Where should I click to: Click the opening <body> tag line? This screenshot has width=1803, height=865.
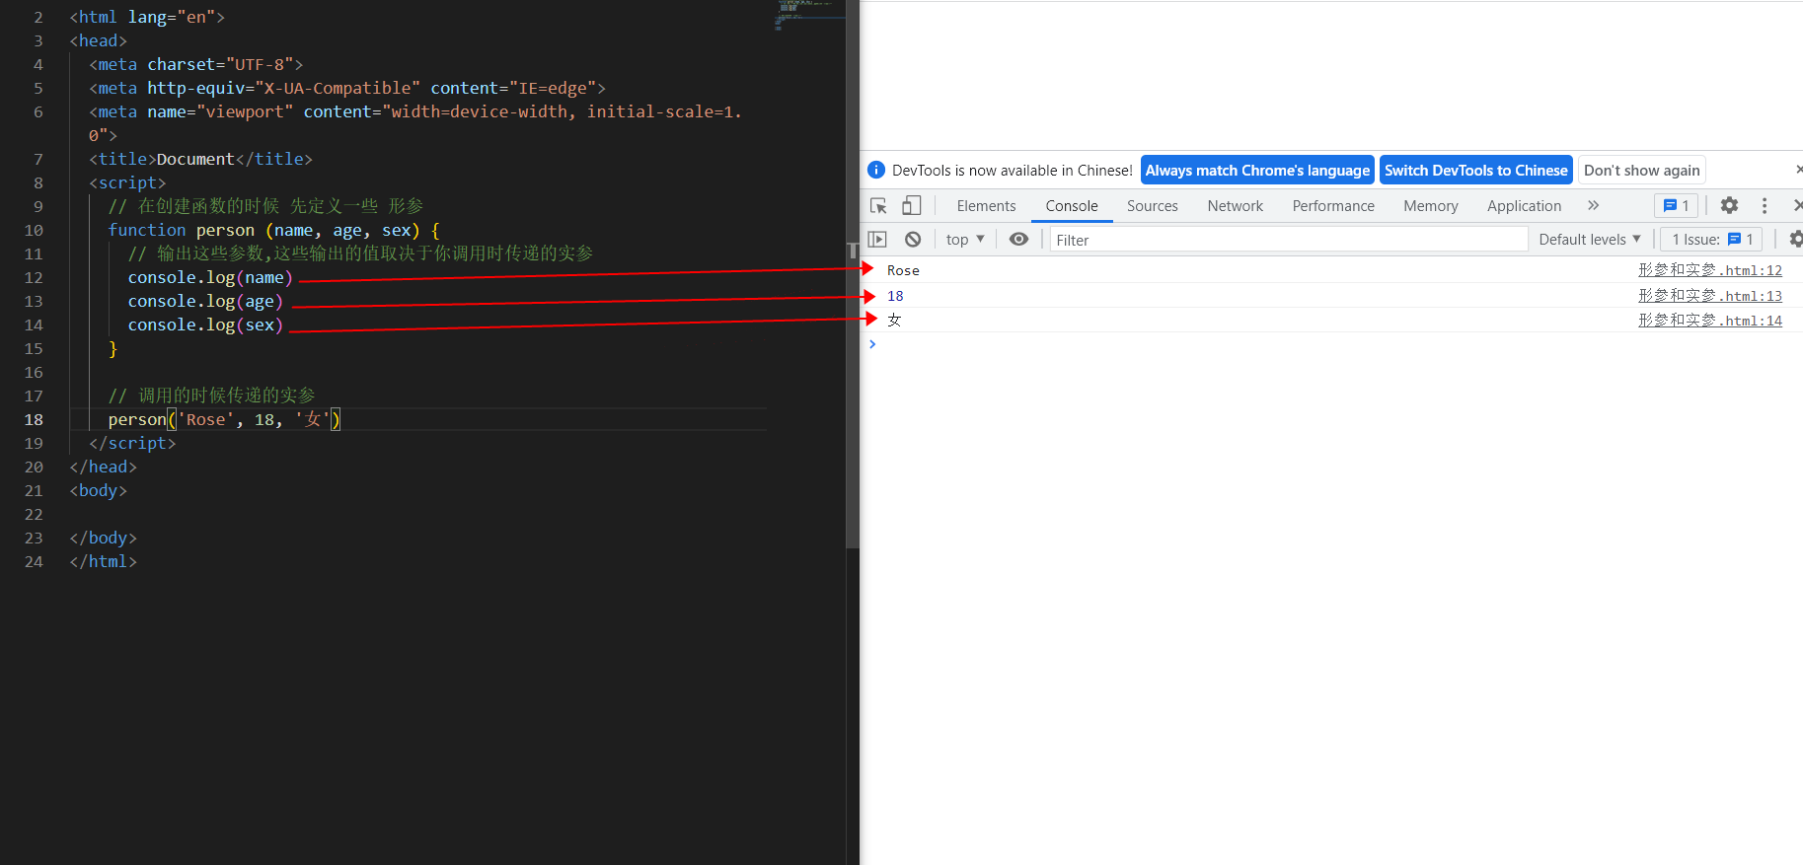98,490
